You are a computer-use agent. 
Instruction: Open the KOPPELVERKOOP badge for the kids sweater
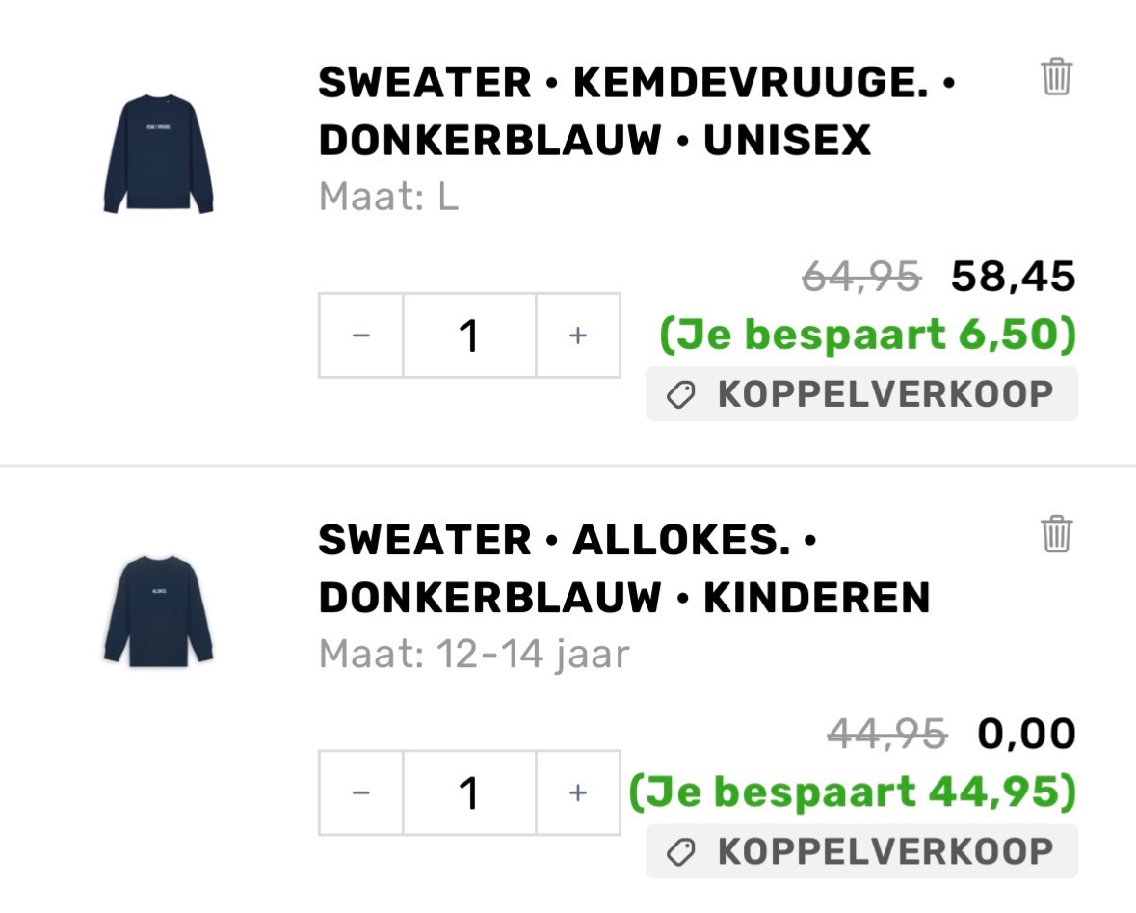pyautogui.click(x=860, y=850)
